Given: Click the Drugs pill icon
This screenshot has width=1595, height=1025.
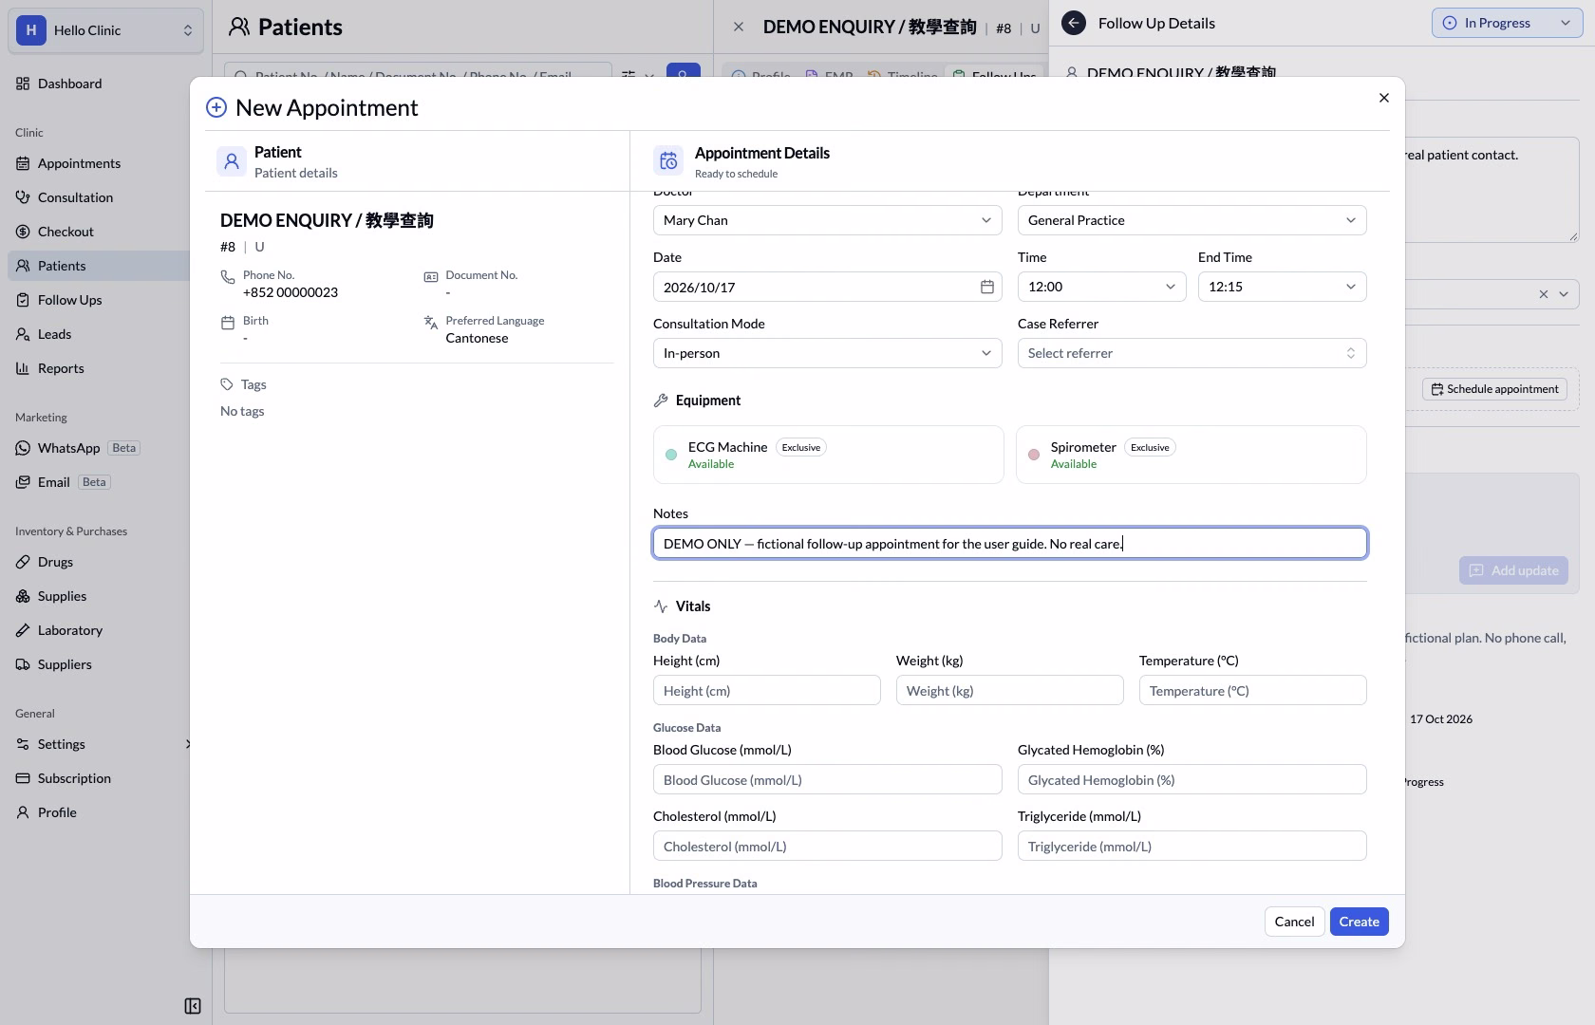Looking at the screenshot, I should coord(23,562).
